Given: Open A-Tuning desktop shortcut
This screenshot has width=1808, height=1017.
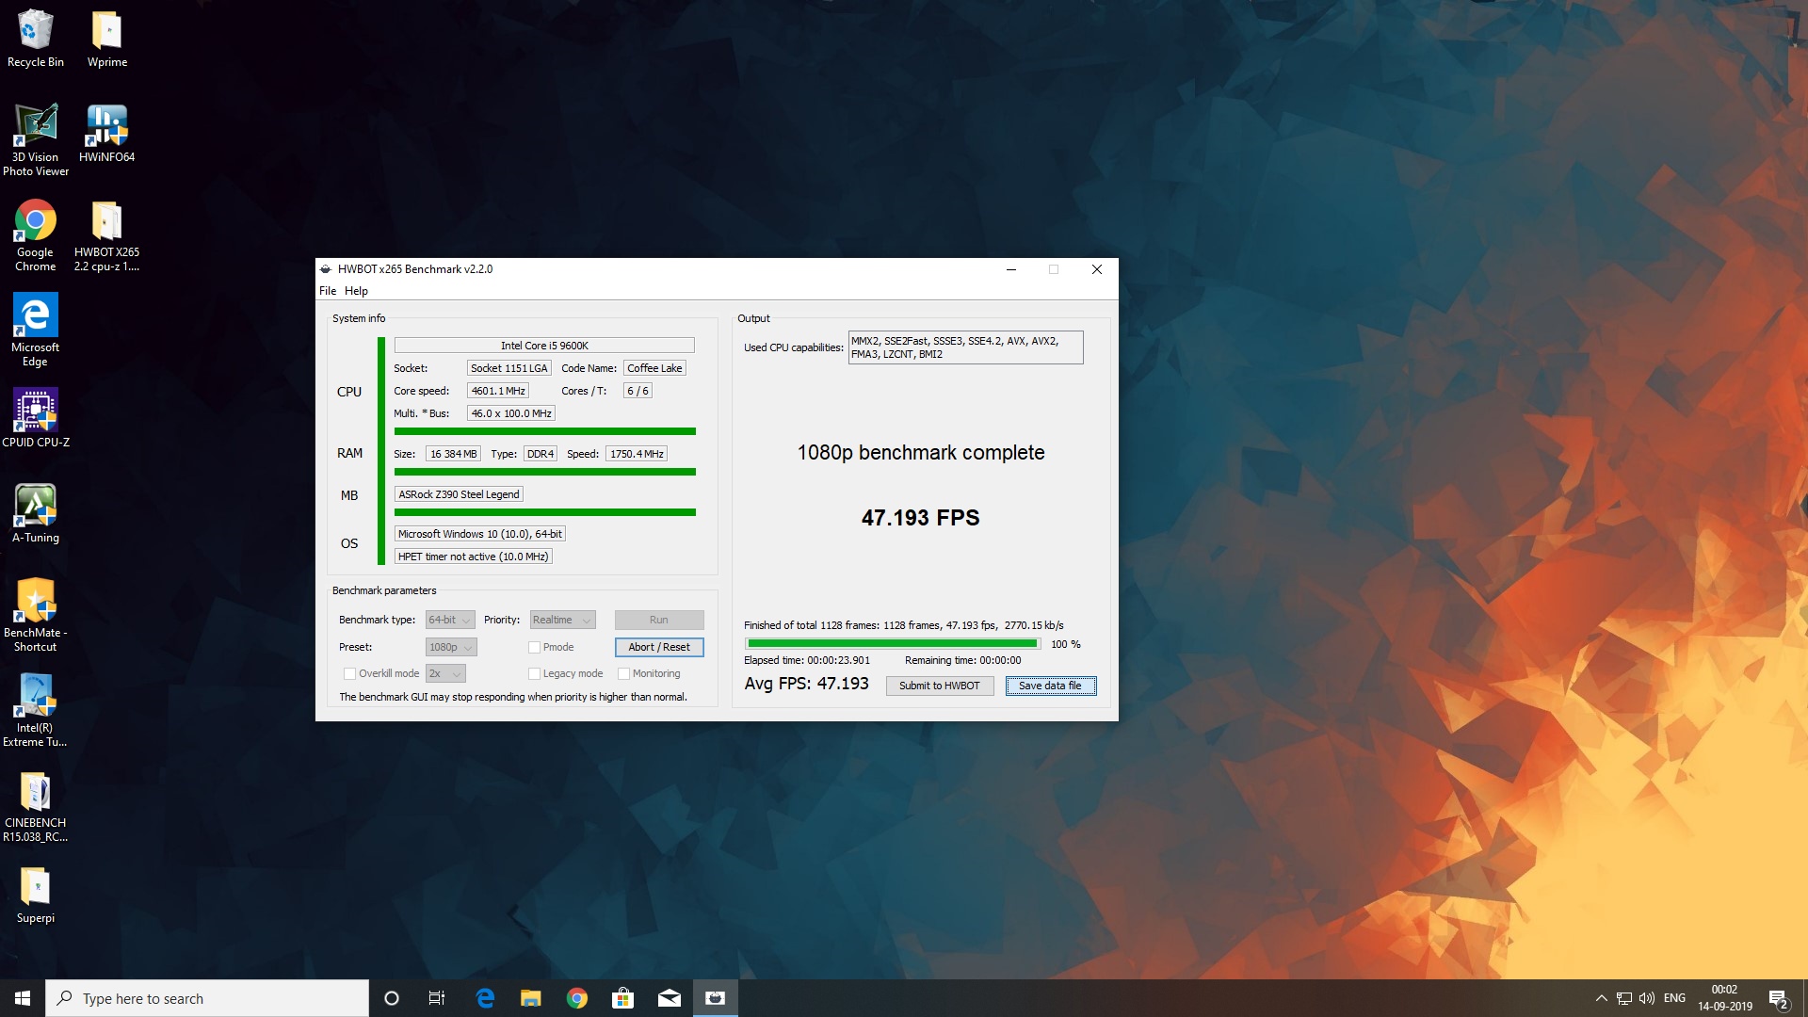Looking at the screenshot, I should [x=35, y=513].
